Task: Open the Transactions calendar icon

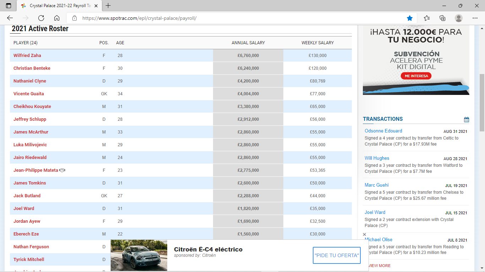Action: 466,120
